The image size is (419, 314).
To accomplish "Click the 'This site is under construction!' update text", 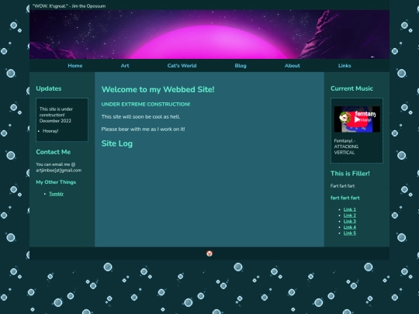I will [x=56, y=112].
